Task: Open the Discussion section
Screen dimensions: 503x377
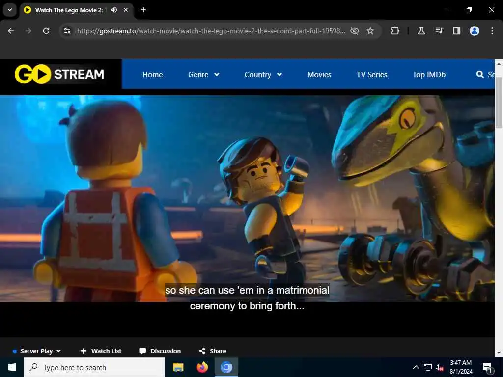Action: [160, 351]
